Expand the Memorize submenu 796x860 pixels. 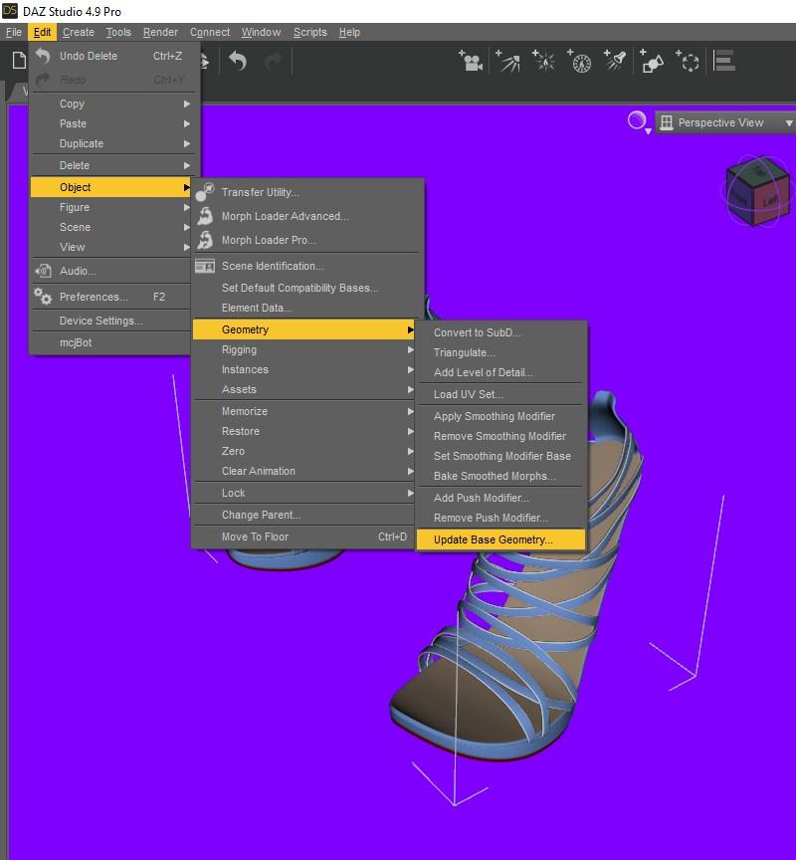click(x=305, y=411)
